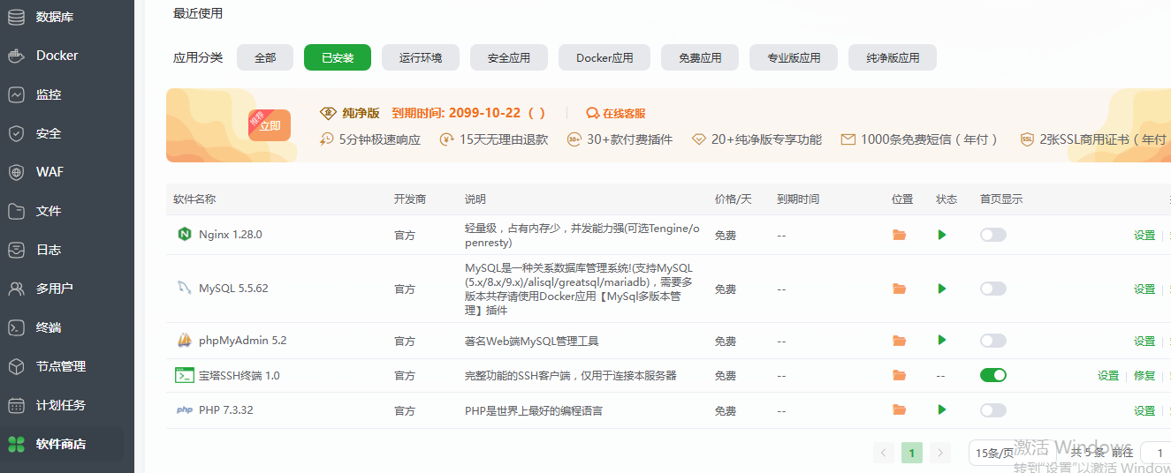Viewport: 1171px width, 473px height.
Task: Click 修复 link for 宝塔SSH终端
Action: pos(1144,375)
